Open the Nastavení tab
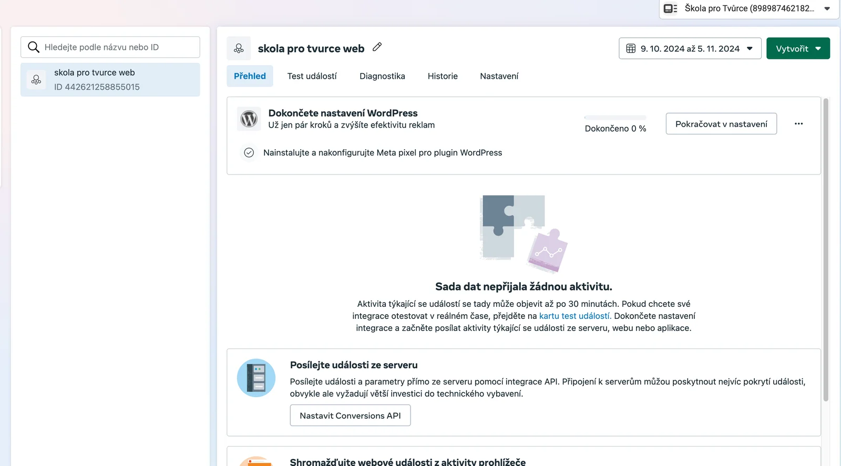Screen dimensions: 841x466 click(x=499, y=76)
